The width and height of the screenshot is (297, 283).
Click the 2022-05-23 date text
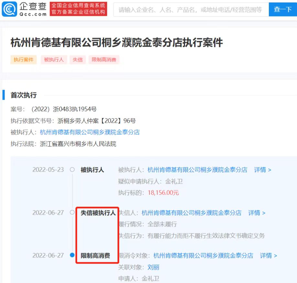coord(48,170)
